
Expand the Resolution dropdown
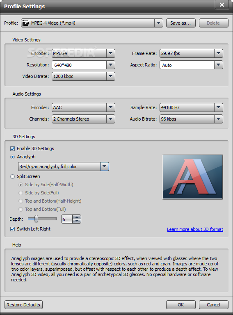coord(110,65)
